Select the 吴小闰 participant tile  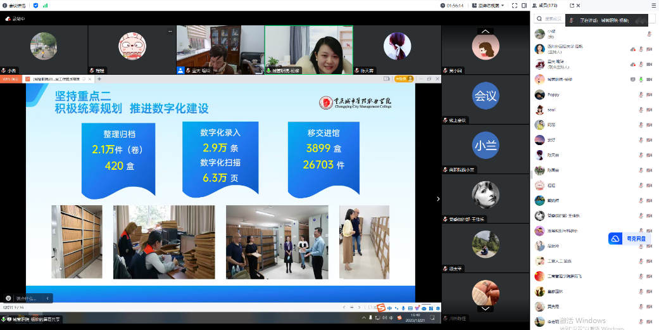coord(485,49)
